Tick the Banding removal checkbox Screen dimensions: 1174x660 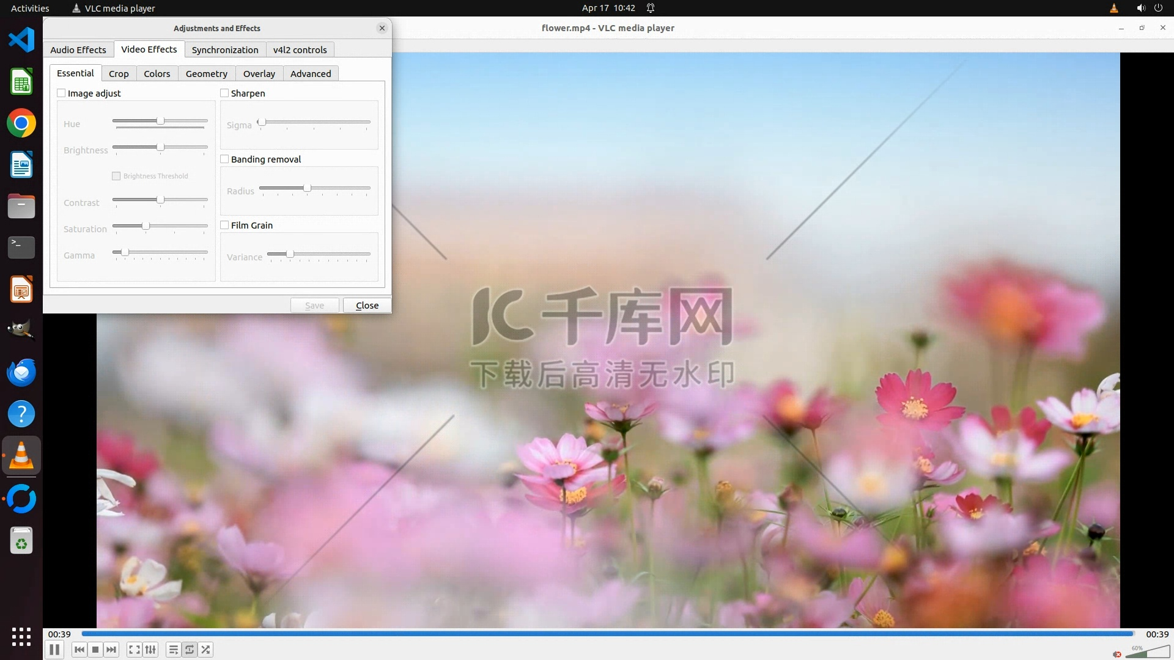tap(224, 159)
